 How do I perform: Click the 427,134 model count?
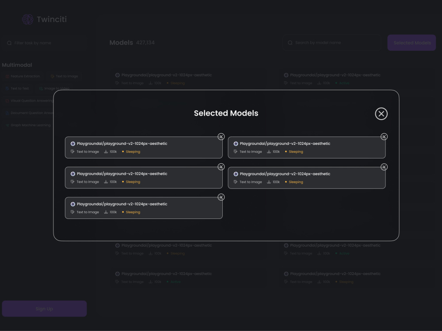[x=145, y=43]
